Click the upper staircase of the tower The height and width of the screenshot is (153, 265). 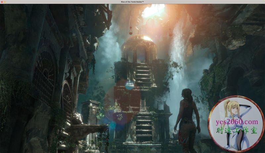143,75
